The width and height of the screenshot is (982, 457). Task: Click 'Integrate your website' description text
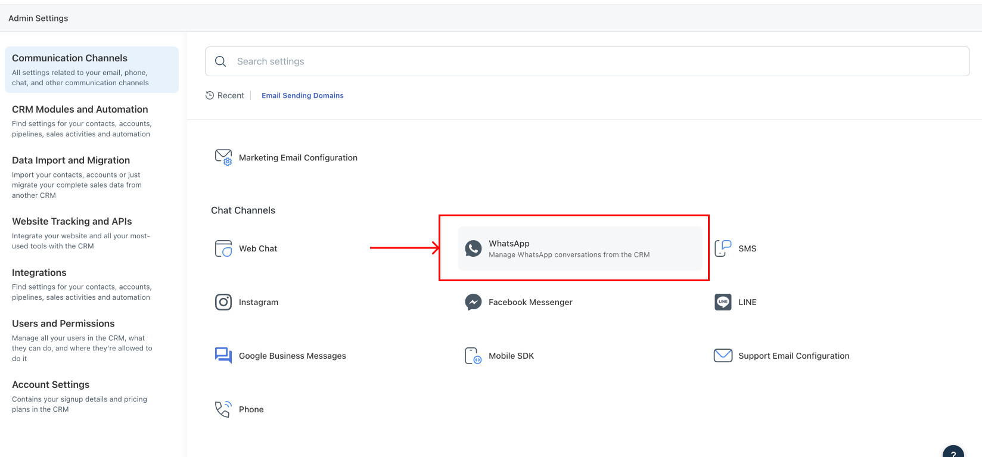tap(81, 241)
